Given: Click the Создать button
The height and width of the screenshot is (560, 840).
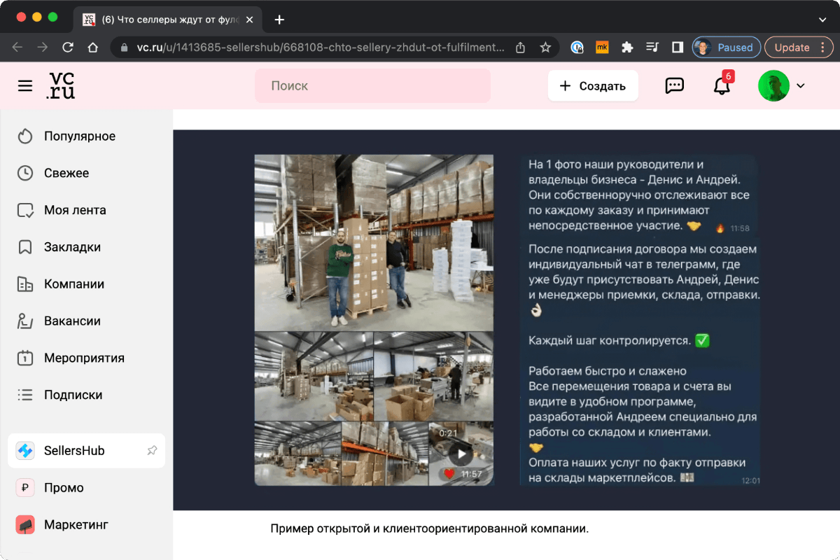Looking at the screenshot, I should (593, 85).
